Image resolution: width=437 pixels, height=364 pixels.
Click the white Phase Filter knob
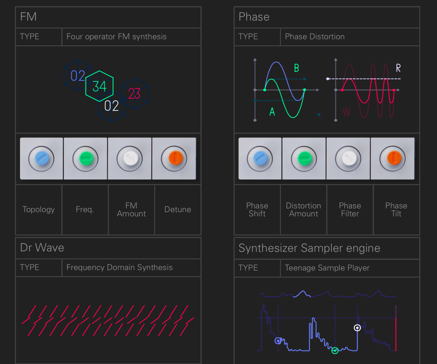[348, 158]
